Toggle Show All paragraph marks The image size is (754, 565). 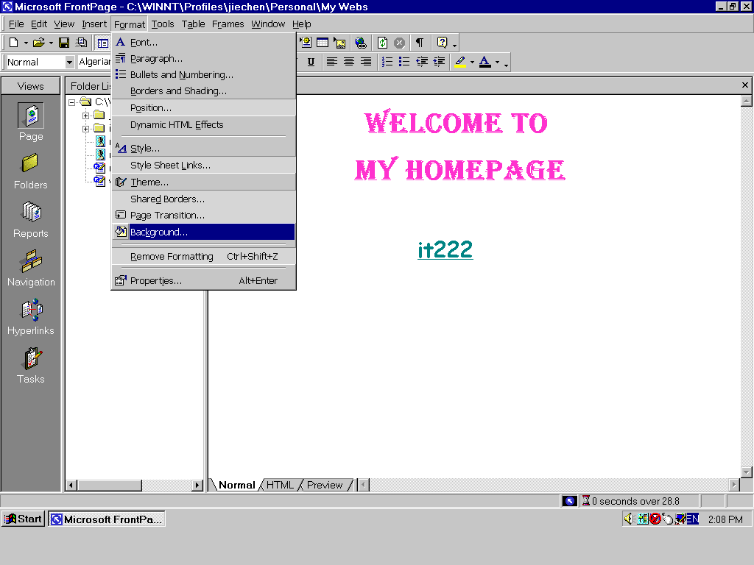[419, 43]
